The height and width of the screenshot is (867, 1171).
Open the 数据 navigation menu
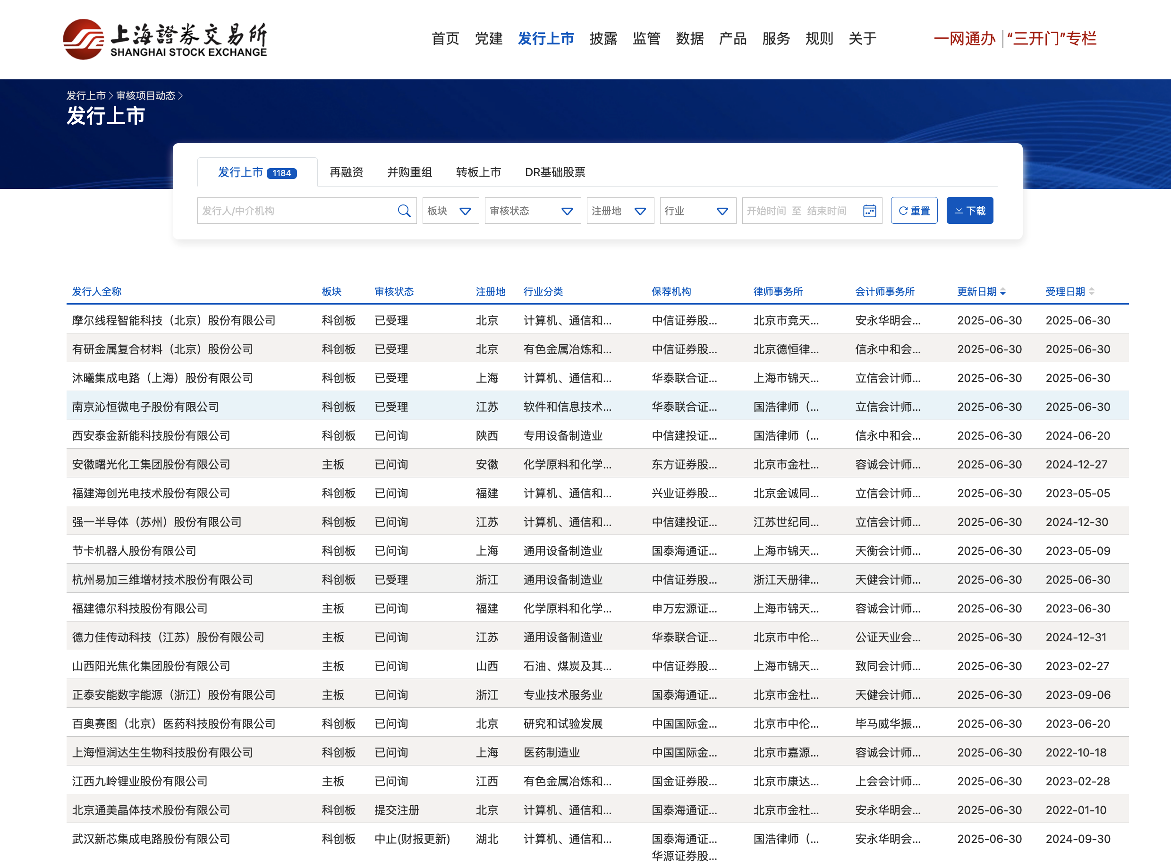coord(689,38)
